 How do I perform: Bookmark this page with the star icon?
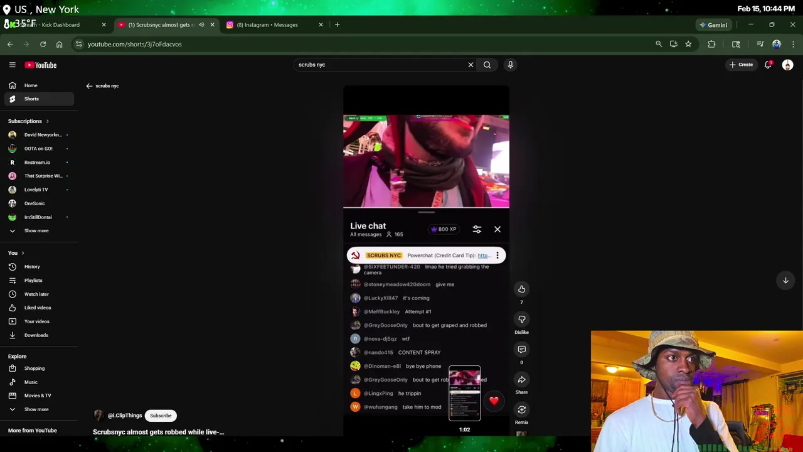tap(688, 44)
